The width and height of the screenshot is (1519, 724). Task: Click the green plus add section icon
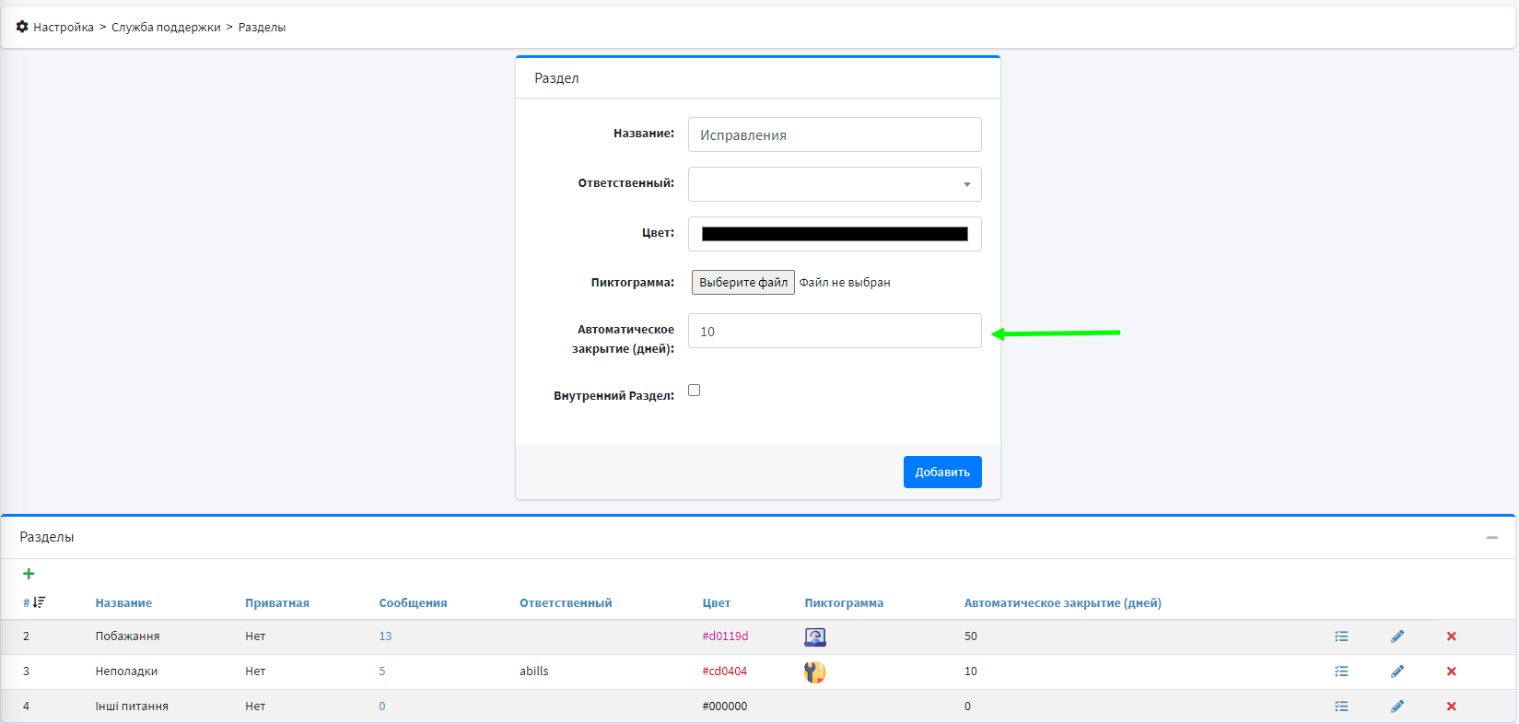(29, 574)
